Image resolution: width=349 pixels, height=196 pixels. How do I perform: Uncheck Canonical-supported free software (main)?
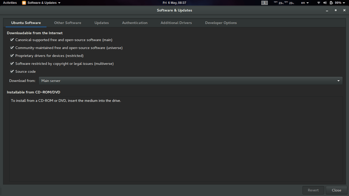(12, 40)
